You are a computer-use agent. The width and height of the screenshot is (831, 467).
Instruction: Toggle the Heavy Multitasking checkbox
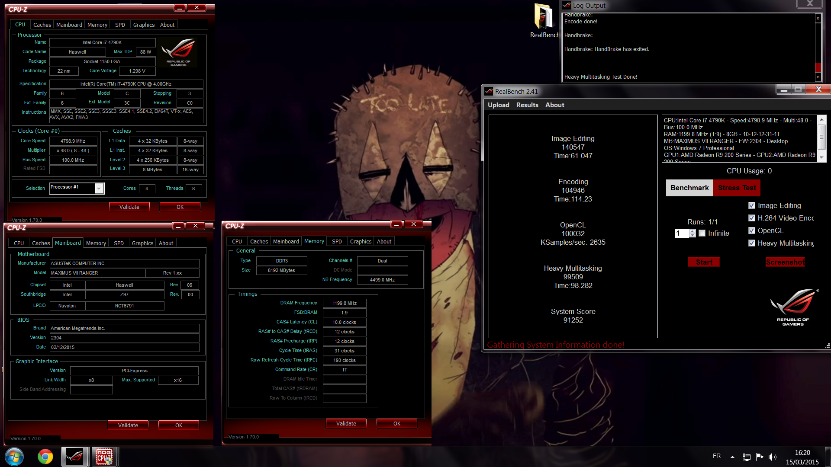[752, 243]
